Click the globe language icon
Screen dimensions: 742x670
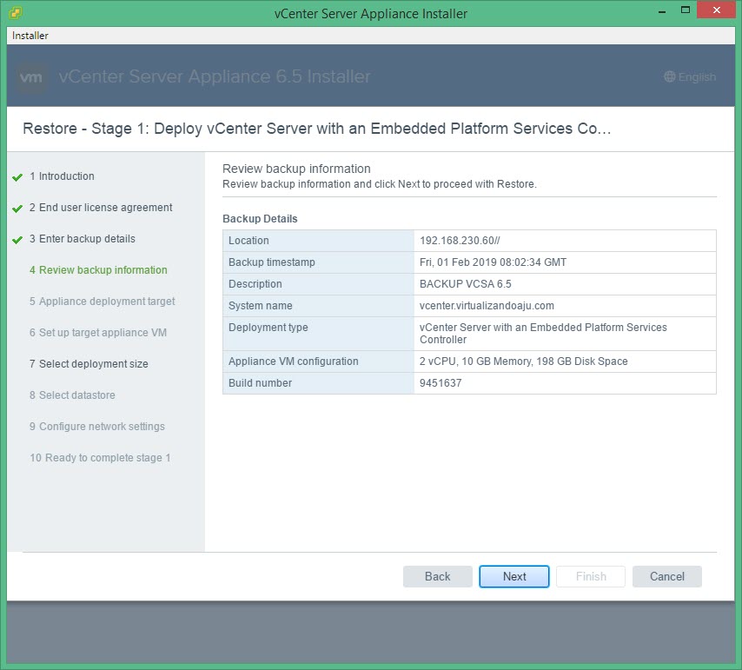[x=669, y=76]
